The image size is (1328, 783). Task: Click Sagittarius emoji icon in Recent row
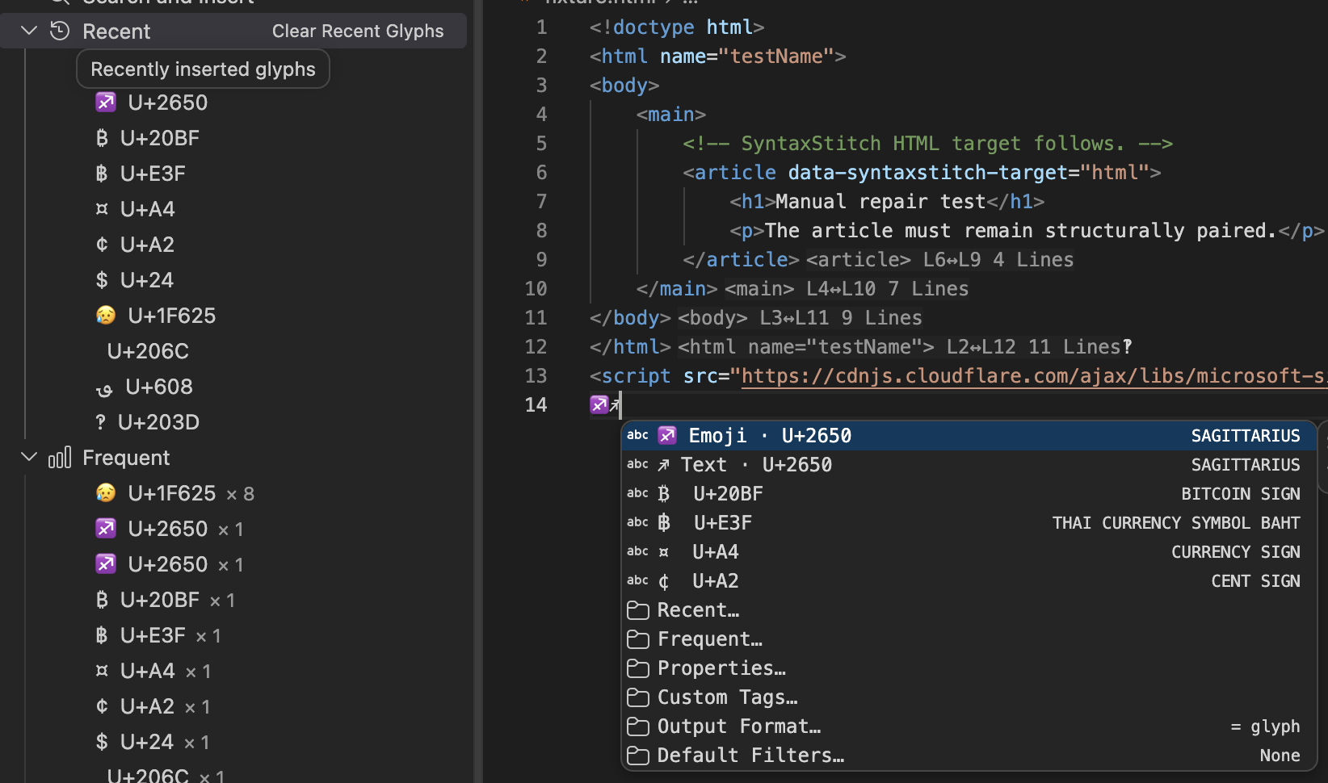pos(106,102)
